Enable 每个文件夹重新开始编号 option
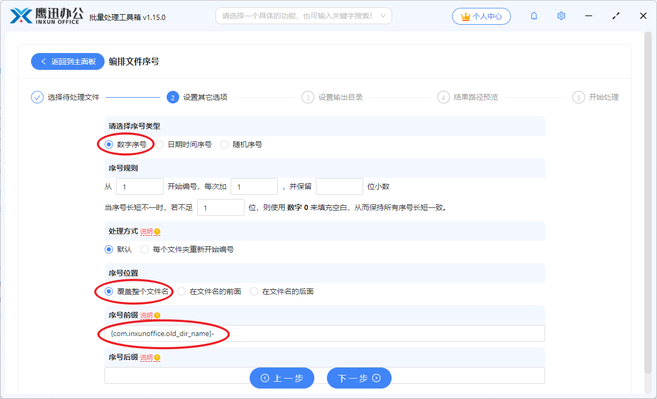Screen dimensions: 657x399 pos(145,249)
